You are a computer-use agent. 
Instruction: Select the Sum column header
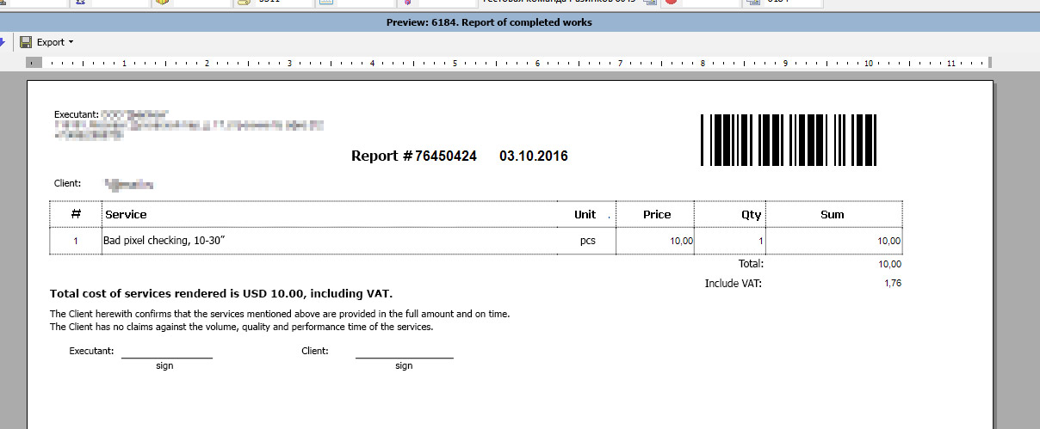point(832,214)
